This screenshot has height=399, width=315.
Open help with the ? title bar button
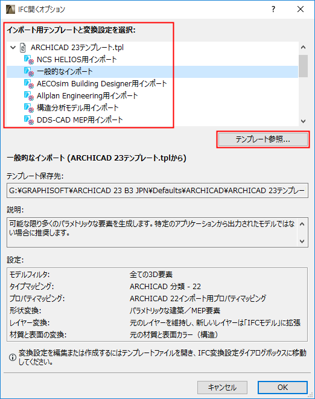tap(273, 10)
